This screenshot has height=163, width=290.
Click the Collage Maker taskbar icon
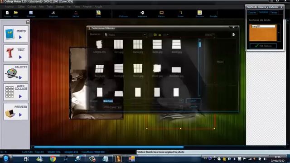coord(118,159)
